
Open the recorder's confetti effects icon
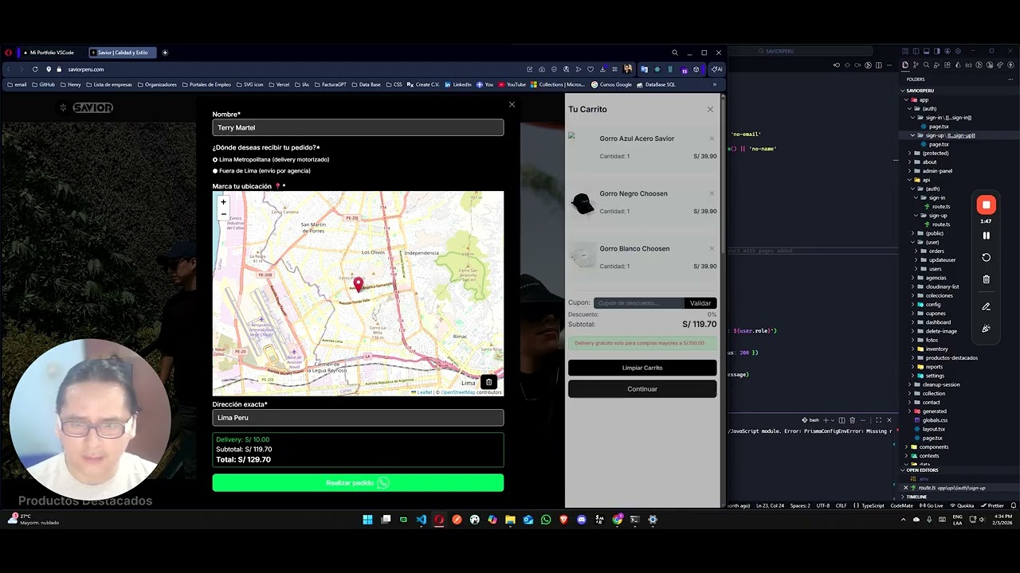(986, 329)
